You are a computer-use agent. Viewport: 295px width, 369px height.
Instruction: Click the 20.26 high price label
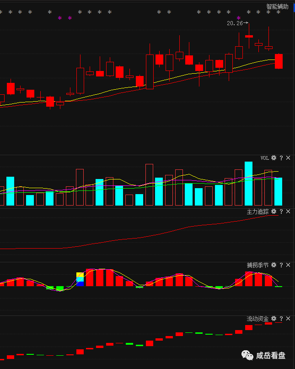[235, 23]
